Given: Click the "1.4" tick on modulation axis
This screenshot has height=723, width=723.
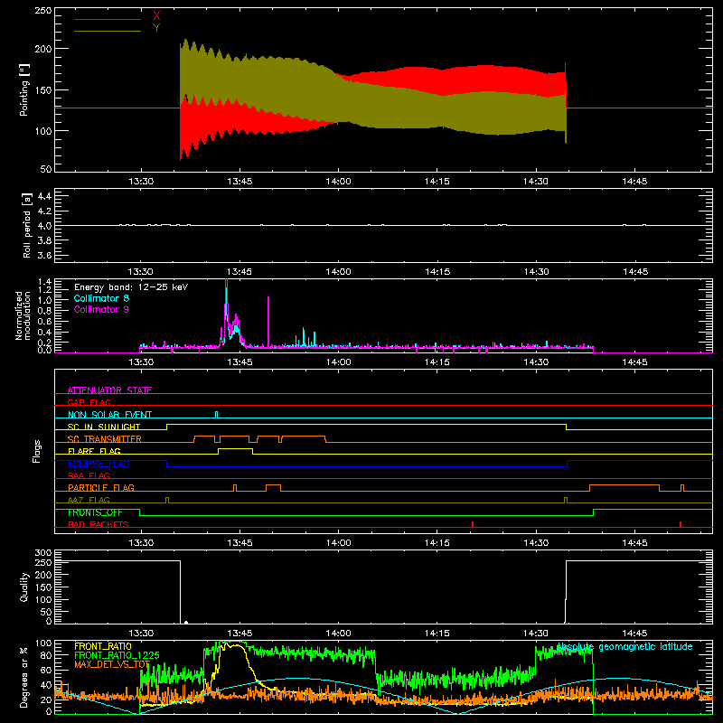Looking at the screenshot, I should pos(44,281).
